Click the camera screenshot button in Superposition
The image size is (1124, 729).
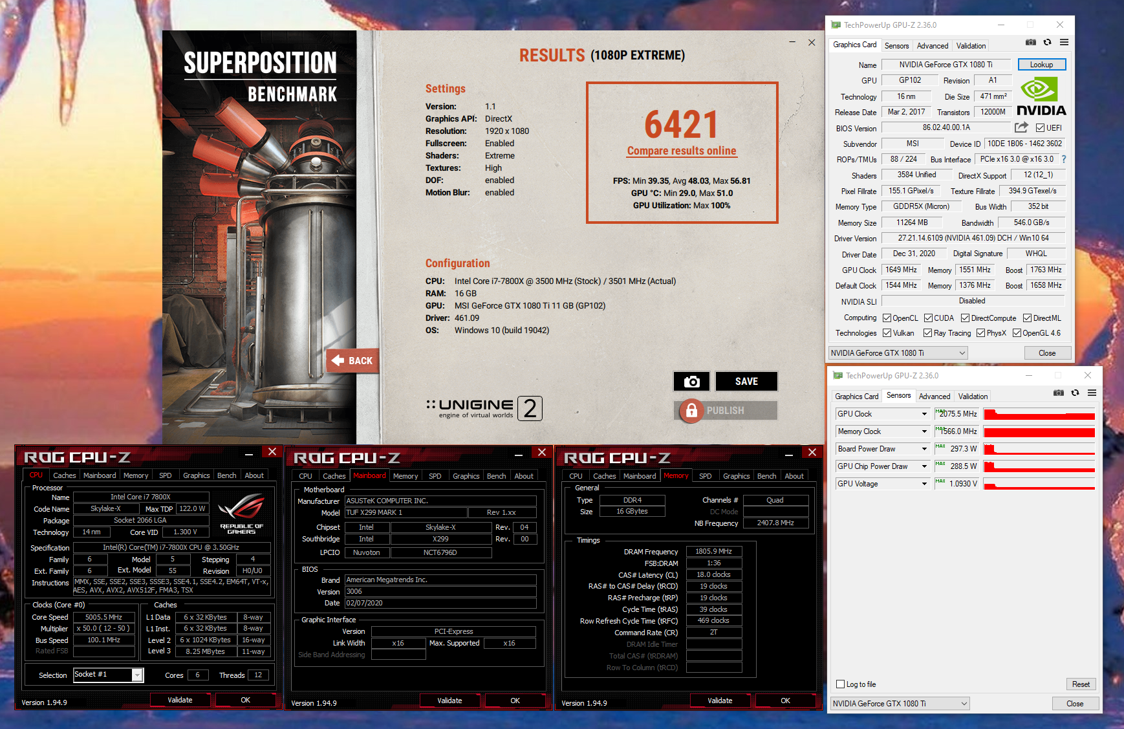pyautogui.click(x=691, y=382)
